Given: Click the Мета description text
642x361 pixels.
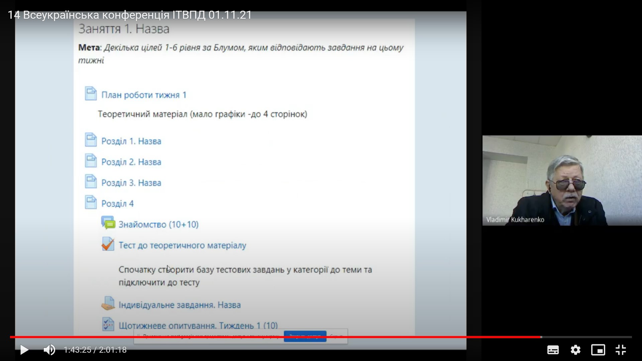Looking at the screenshot, I should pyautogui.click(x=241, y=54).
